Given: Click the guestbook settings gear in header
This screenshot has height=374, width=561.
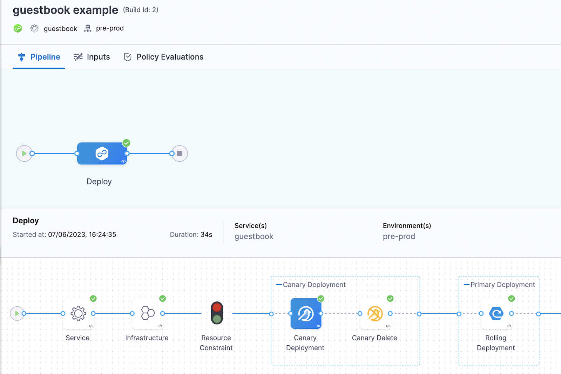Looking at the screenshot, I should [34, 28].
